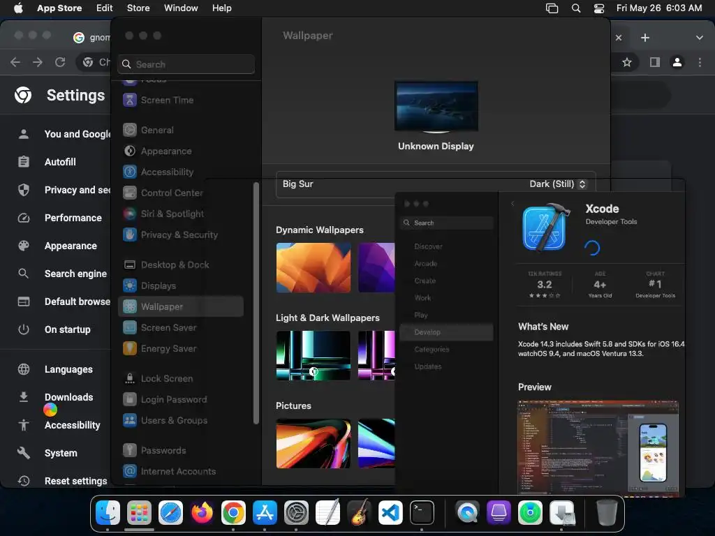Click App Store search field
The image size is (715, 536).
pyautogui.click(x=446, y=223)
